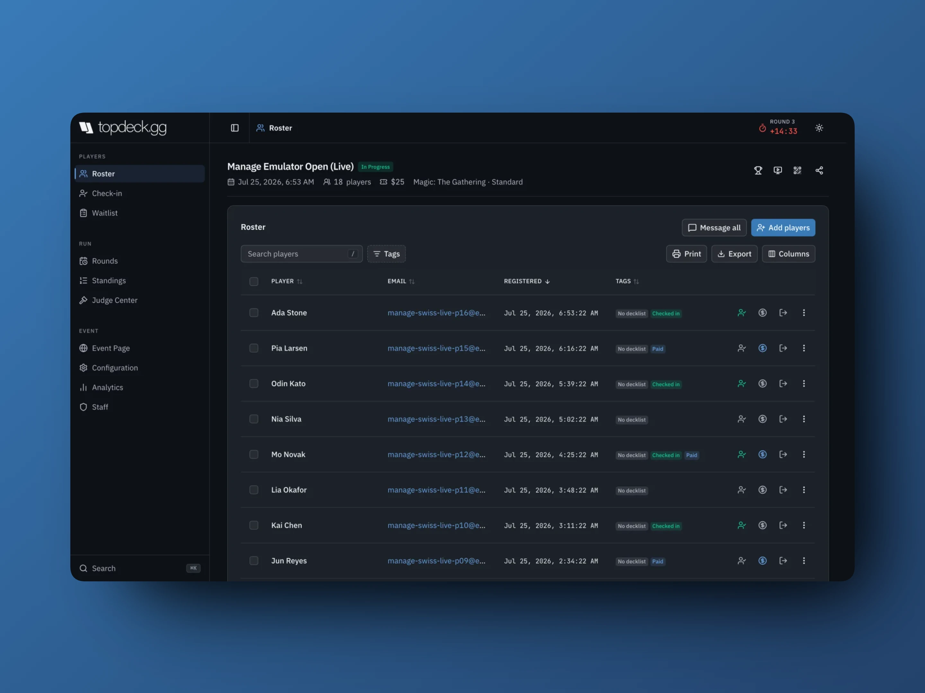The height and width of the screenshot is (693, 925).
Task: Toggle check-in icon for Pia Larsen
Action: (x=741, y=348)
